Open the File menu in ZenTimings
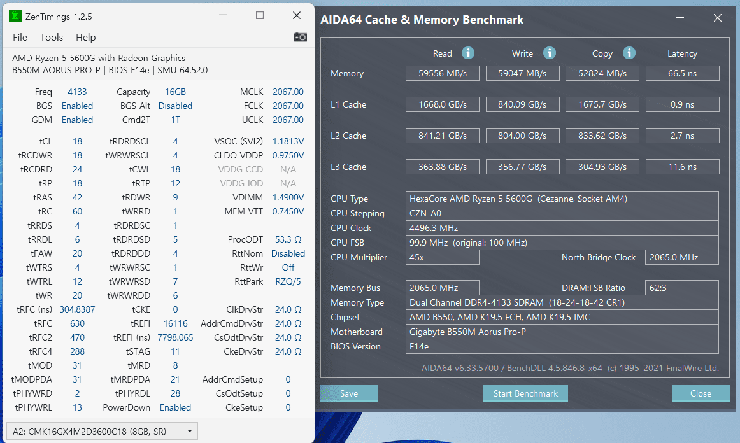 click(20, 38)
